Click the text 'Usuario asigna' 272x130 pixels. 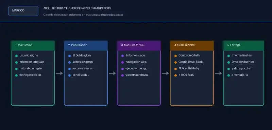(x=29, y=56)
